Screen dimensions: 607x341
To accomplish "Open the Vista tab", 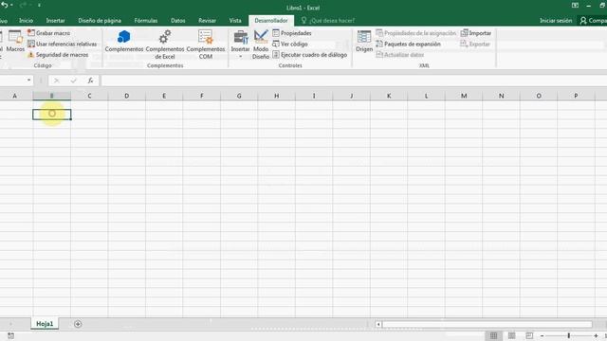I will [235, 21].
